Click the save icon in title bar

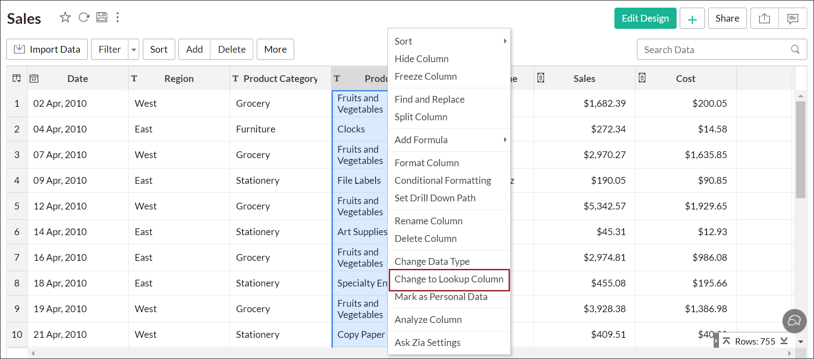point(102,18)
